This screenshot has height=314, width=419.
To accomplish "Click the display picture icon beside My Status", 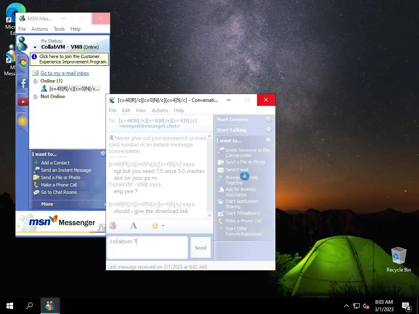I will [x=22, y=44].
